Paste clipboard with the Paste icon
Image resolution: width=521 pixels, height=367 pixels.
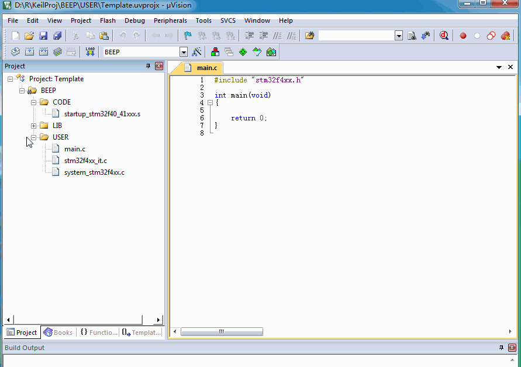(104, 36)
